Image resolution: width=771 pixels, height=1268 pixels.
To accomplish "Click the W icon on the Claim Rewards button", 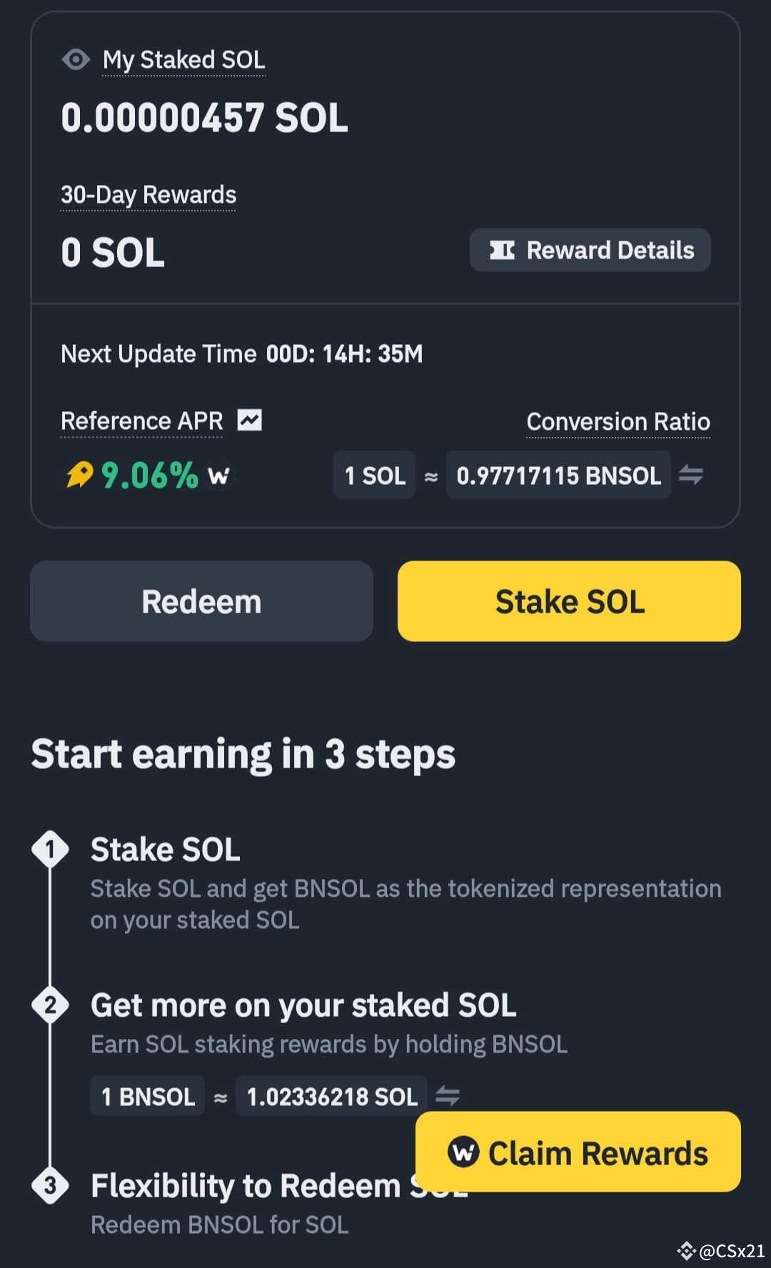I will click(x=465, y=1152).
